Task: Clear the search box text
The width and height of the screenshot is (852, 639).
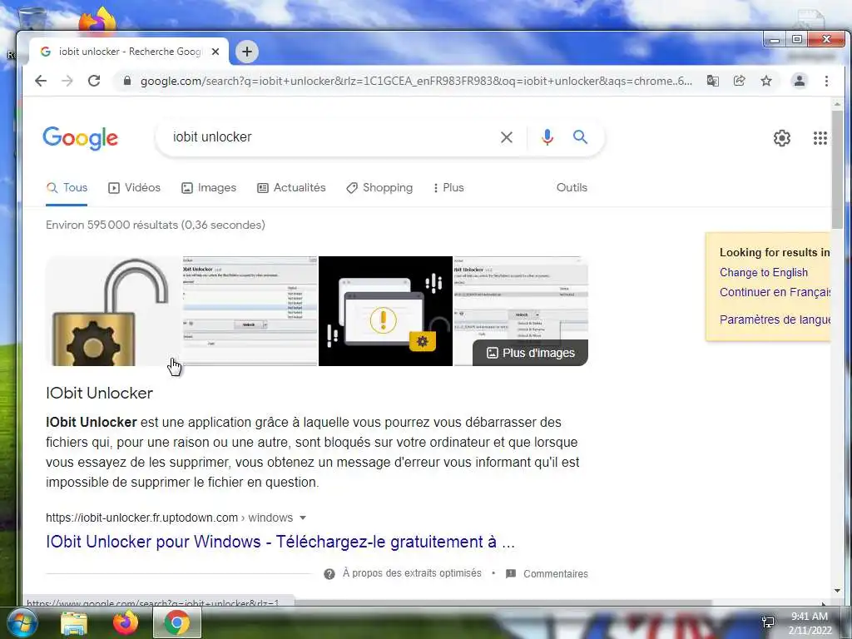Action: (507, 137)
